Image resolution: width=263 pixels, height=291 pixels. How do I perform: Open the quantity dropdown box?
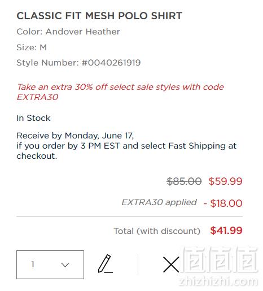[x=50, y=264]
